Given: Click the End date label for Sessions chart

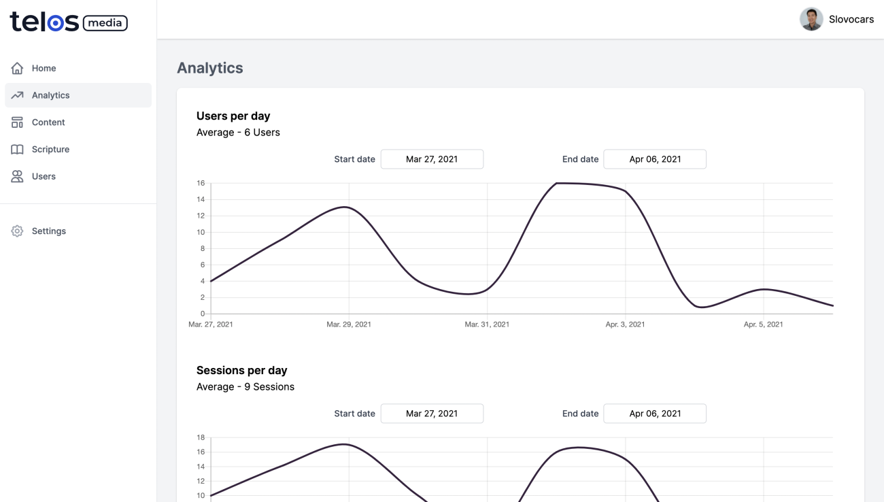Looking at the screenshot, I should coord(580,414).
